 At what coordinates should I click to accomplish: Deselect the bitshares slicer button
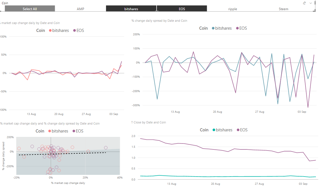tap(131, 9)
